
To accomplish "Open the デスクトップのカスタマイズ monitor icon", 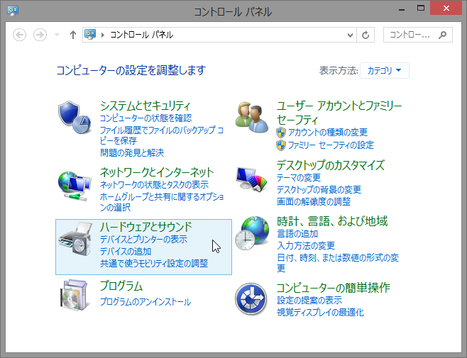I will (x=252, y=179).
